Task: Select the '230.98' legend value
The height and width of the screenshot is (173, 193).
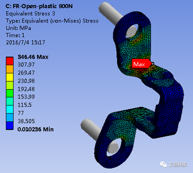Action: (x=26, y=81)
